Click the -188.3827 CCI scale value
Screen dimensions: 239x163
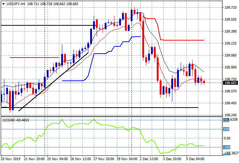pos(230,153)
